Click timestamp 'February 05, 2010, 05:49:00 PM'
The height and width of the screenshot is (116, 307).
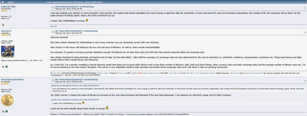69,33
